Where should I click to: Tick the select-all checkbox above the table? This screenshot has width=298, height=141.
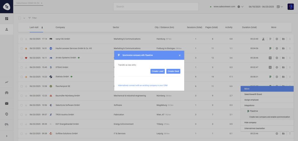[x=19, y=18]
